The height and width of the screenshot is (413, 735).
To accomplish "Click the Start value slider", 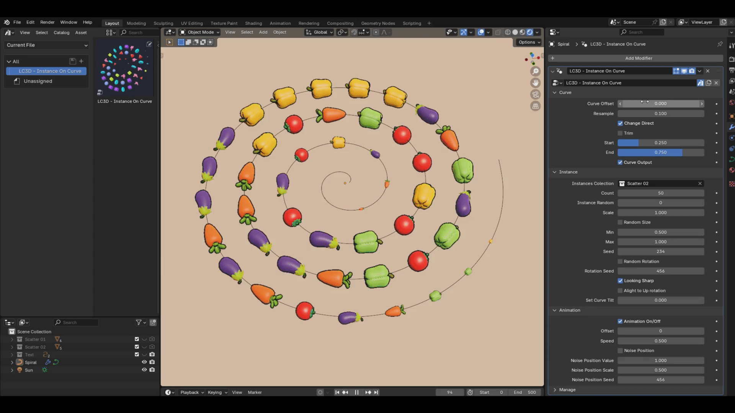I will (x=660, y=143).
